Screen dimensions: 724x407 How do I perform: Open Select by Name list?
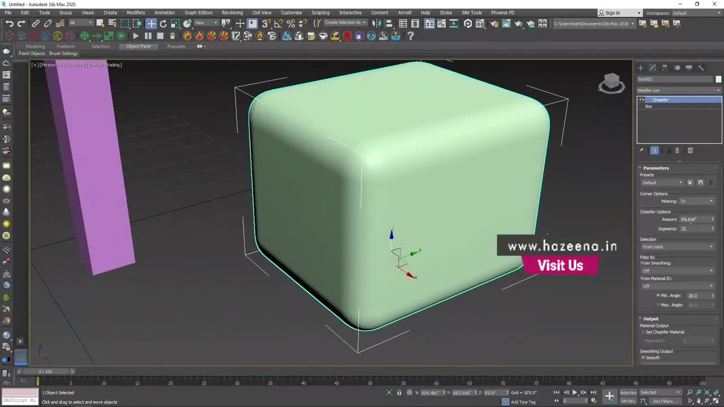click(x=112, y=23)
